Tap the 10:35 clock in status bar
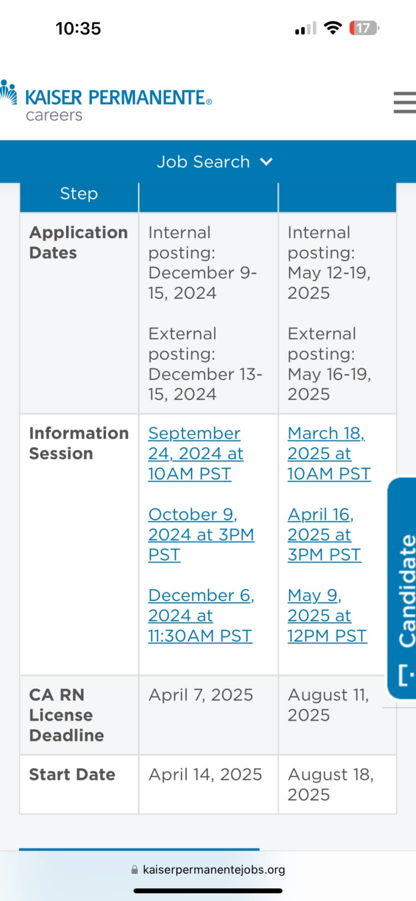The image size is (416, 901). coord(78,29)
